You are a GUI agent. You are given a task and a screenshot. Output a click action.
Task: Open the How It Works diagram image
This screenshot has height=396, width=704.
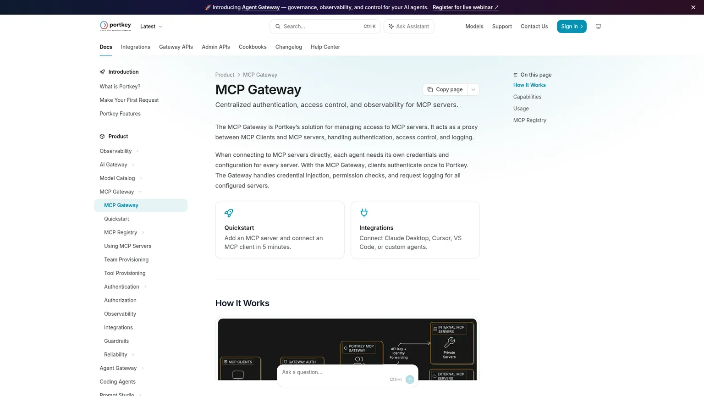pos(347,349)
